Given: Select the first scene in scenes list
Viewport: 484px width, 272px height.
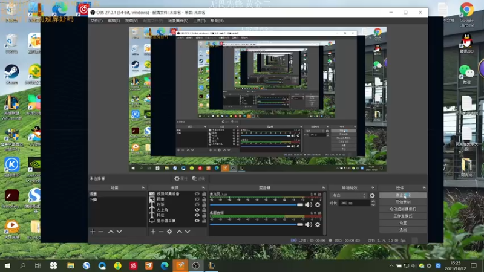Looking at the screenshot, I should [117, 194].
